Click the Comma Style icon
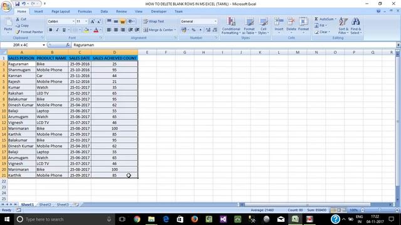This screenshot has width=401, height=225. [200, 30]
